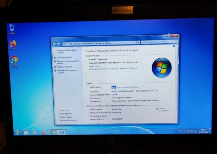Open Windows Update
Viewport: 217px width, 154px height.
point(66,117)
